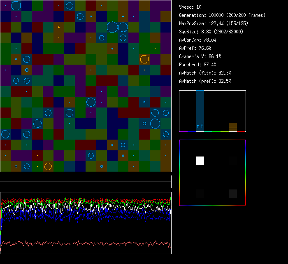Click the AvPref percentage value

205,48
